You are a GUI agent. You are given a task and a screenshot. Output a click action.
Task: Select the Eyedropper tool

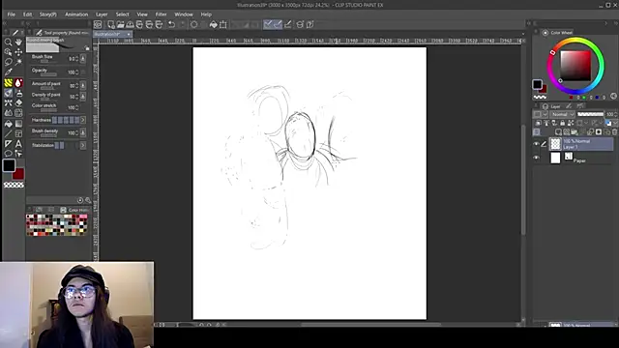[8, 72]
